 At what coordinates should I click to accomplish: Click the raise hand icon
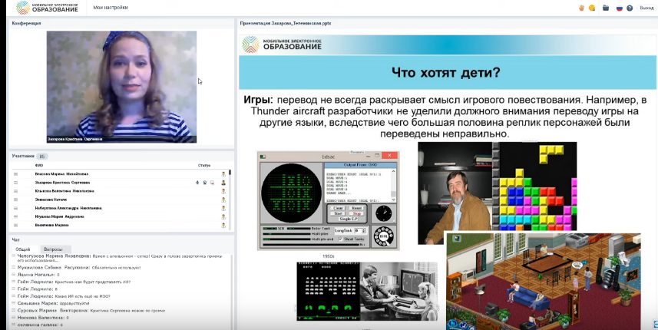tap(582, 8)
